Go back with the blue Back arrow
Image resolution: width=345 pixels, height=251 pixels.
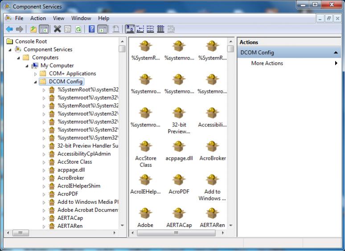pyautogui.click(x=9, y=29)
